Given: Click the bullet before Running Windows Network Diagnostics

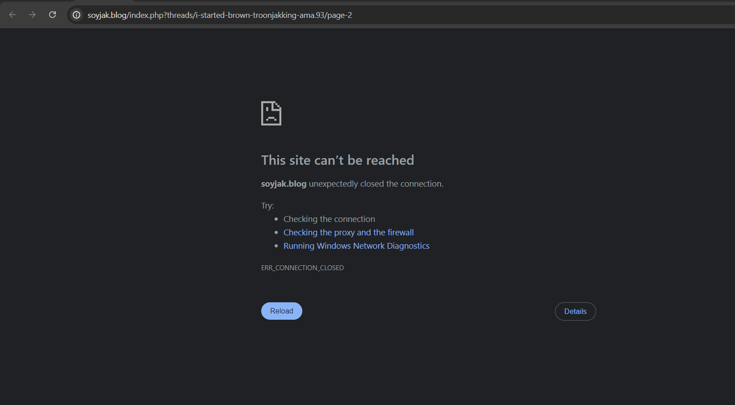Looking at the screenshot, I should point(276,246).
